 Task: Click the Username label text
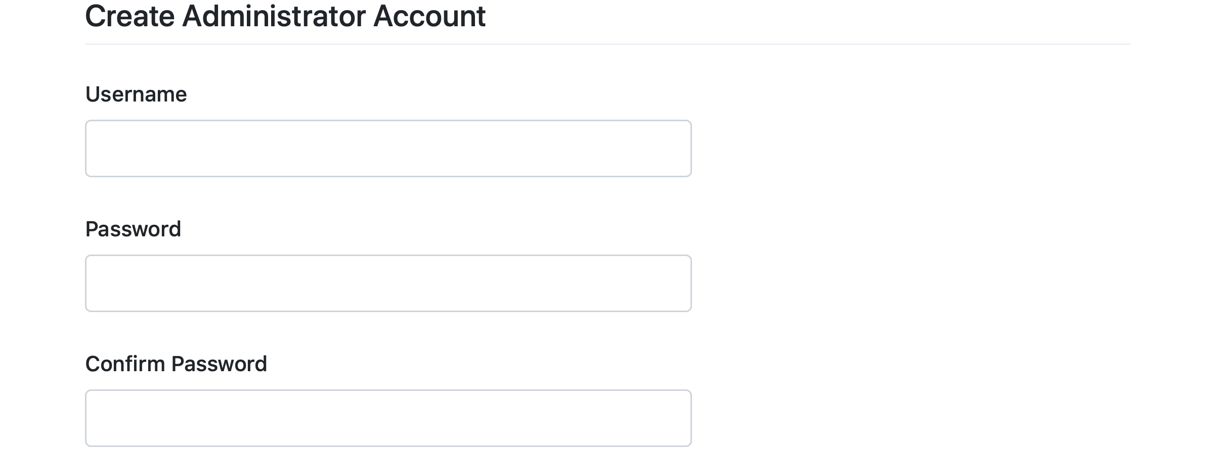coord(136,94)
